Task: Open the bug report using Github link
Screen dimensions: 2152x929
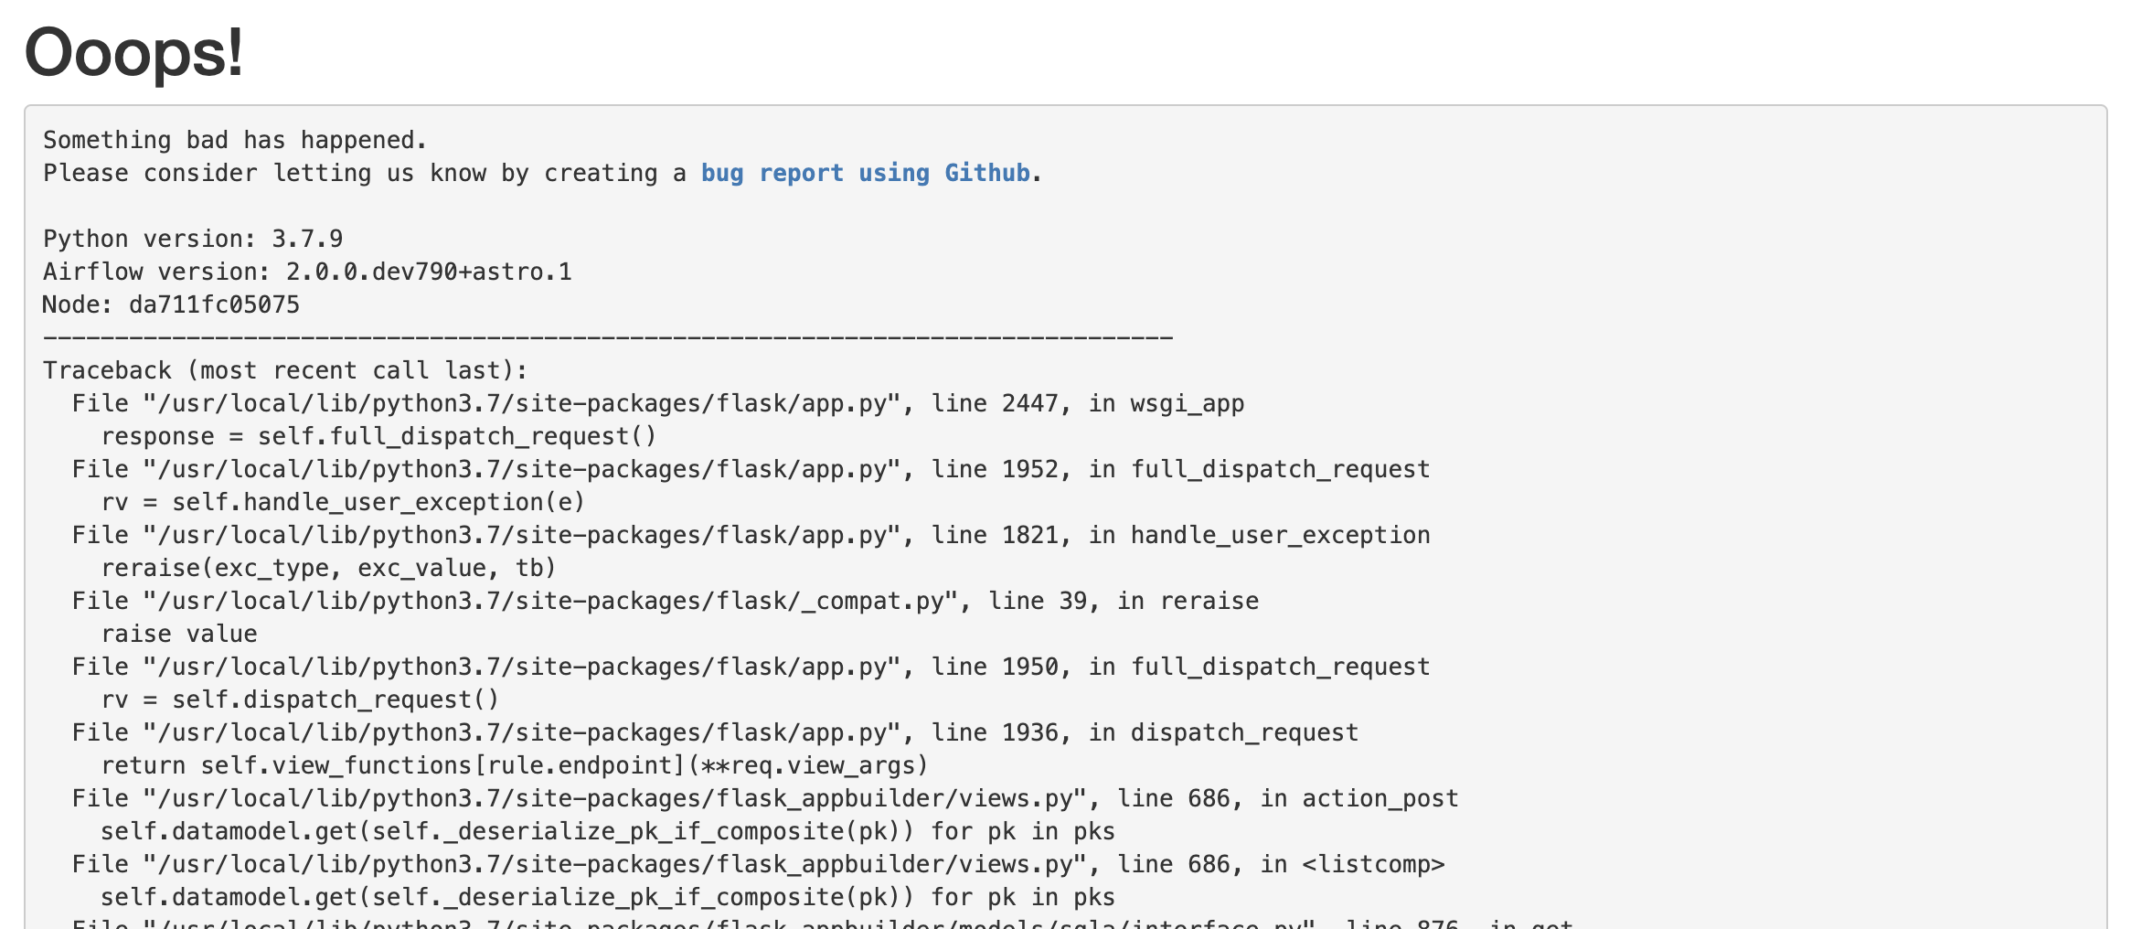Action: click(x=866, y=173)
